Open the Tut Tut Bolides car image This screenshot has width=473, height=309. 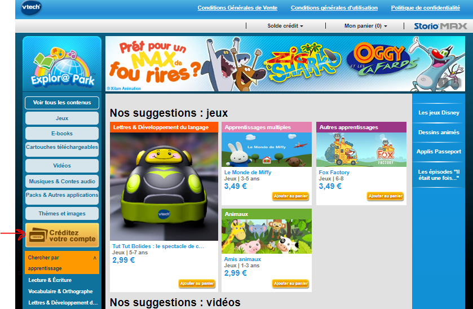coord(164,187)
